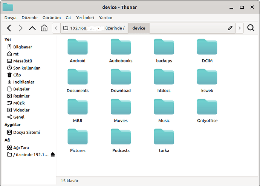
Task: Click the device path button
Action: tap(139, 28)
